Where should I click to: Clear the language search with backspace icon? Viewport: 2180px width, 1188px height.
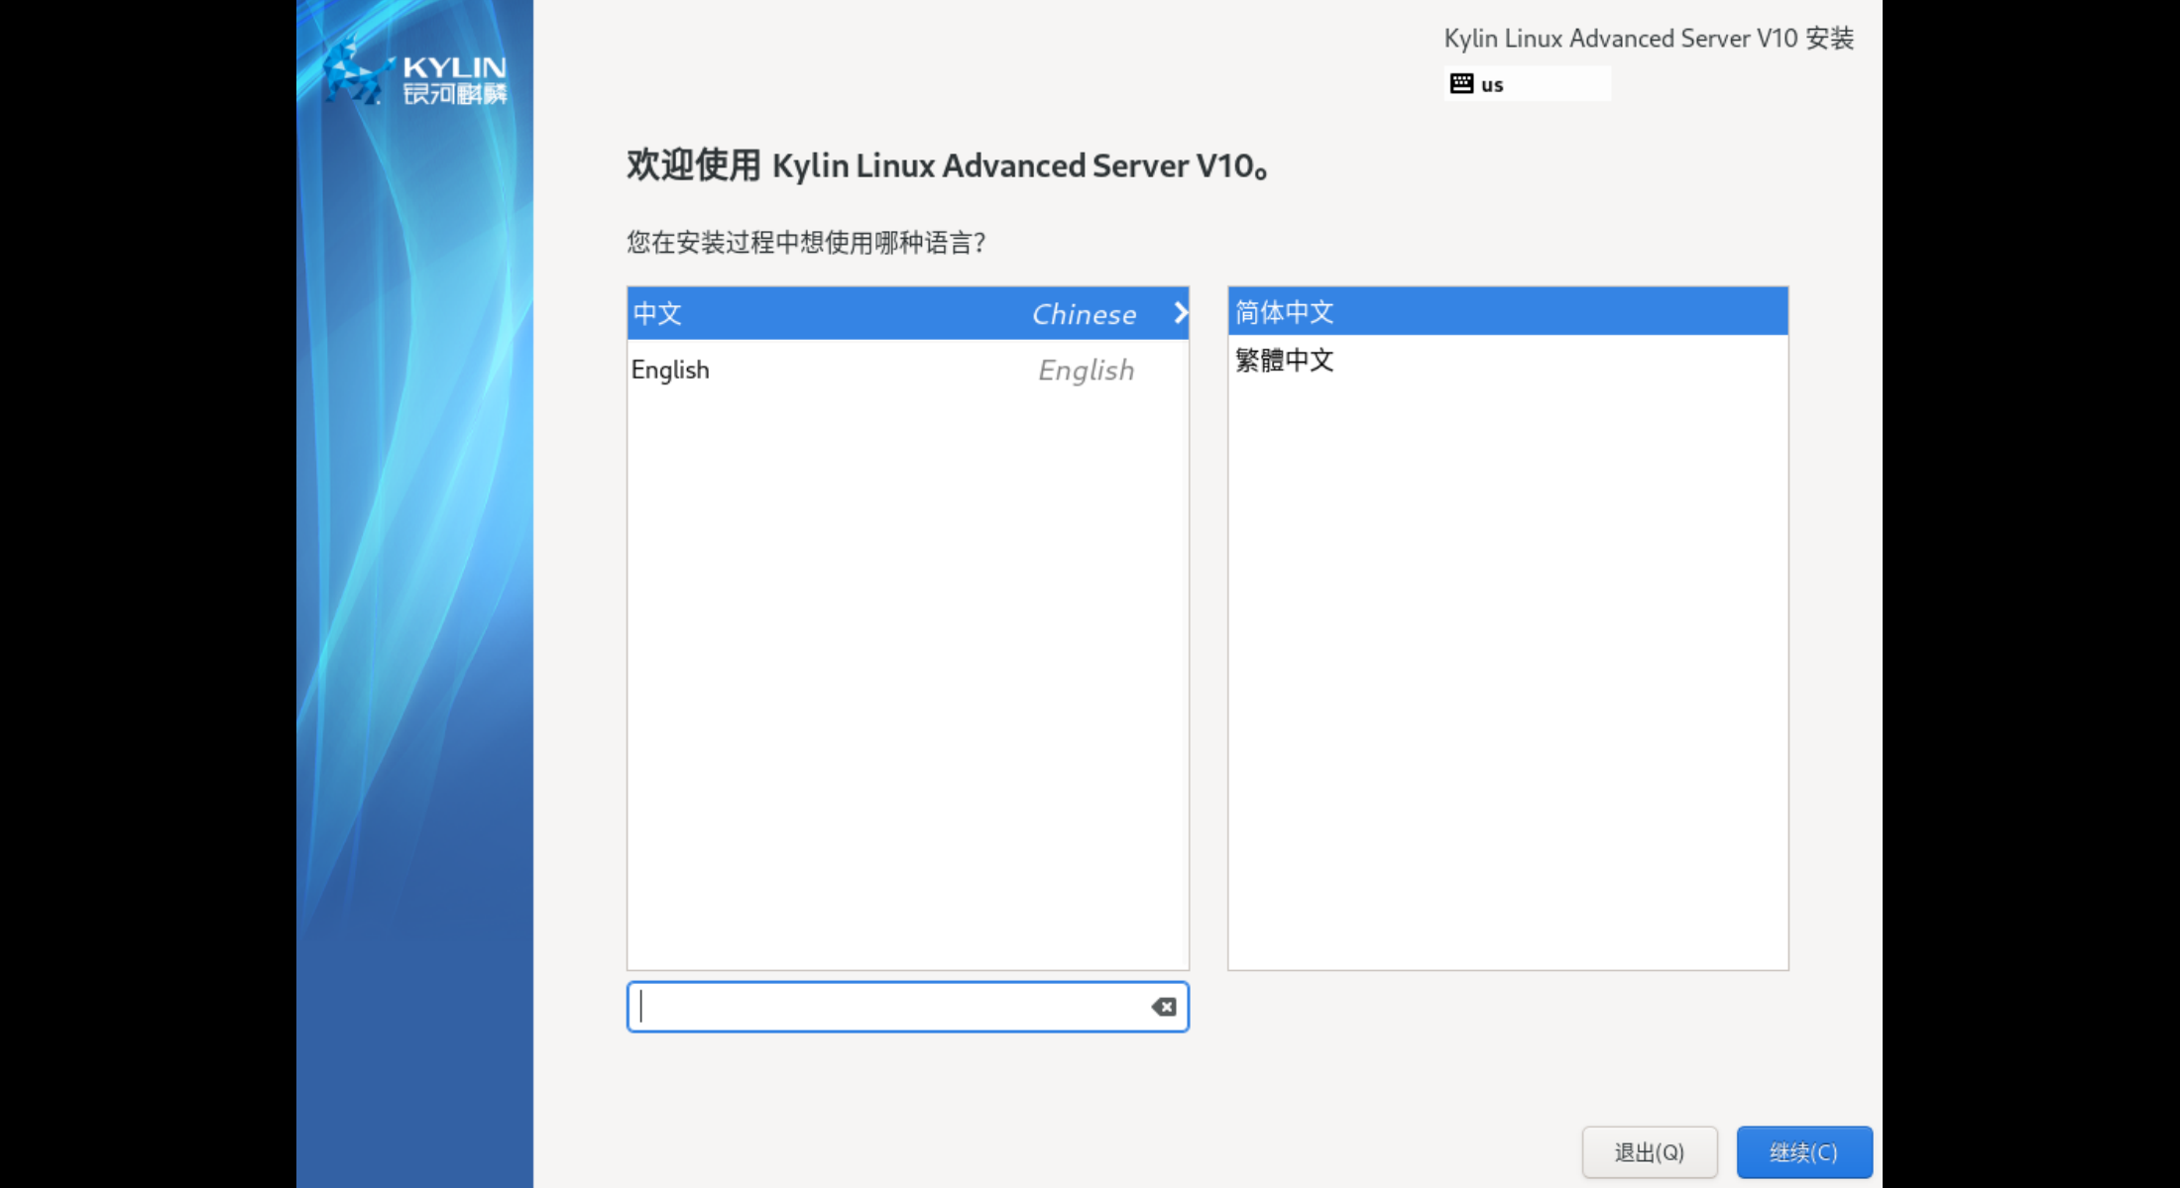[1164, 1007]
